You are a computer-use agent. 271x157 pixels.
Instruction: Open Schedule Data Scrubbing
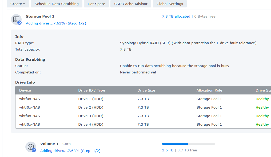pos(57,4)
